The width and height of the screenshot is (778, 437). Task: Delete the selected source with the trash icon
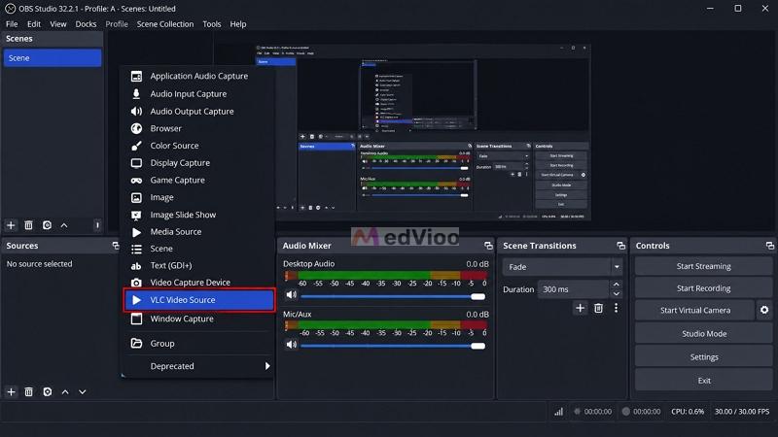point(29,392)
